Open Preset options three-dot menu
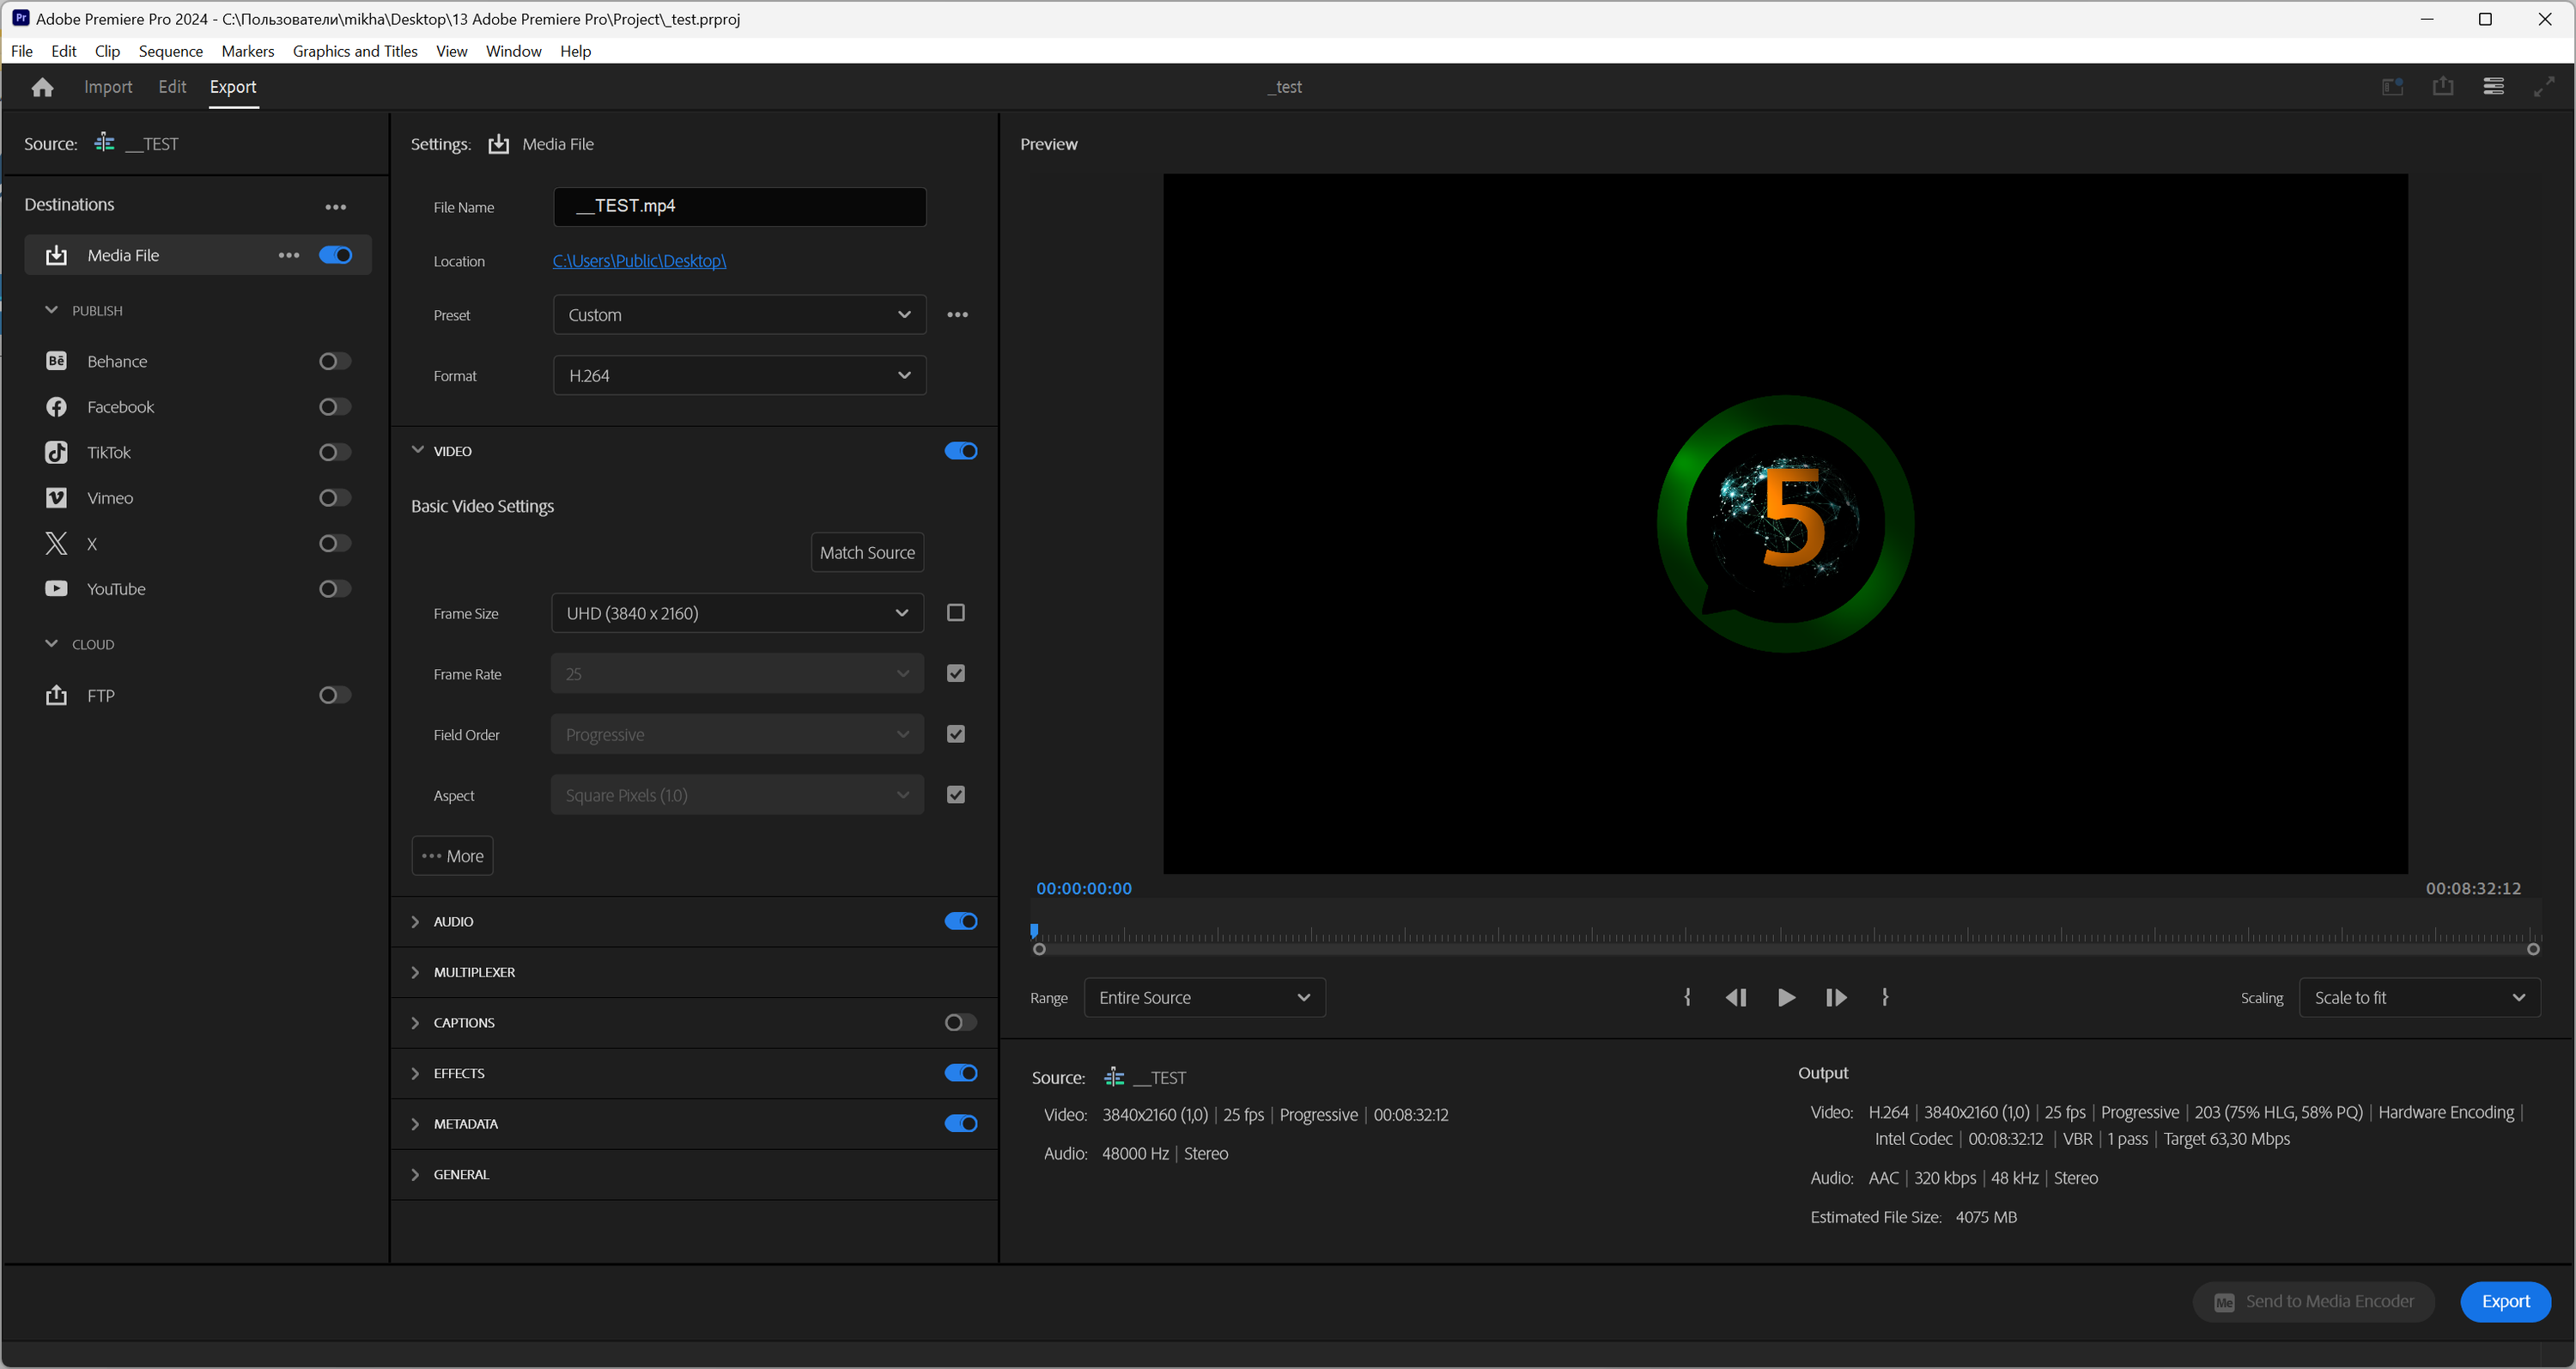Screen dimensions: 2576x1369 tap(957, 314)
